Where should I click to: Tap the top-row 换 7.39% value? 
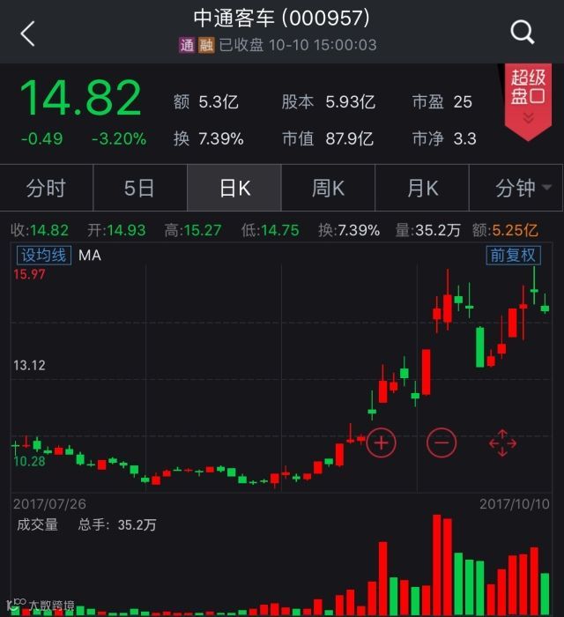click(221, 138)
